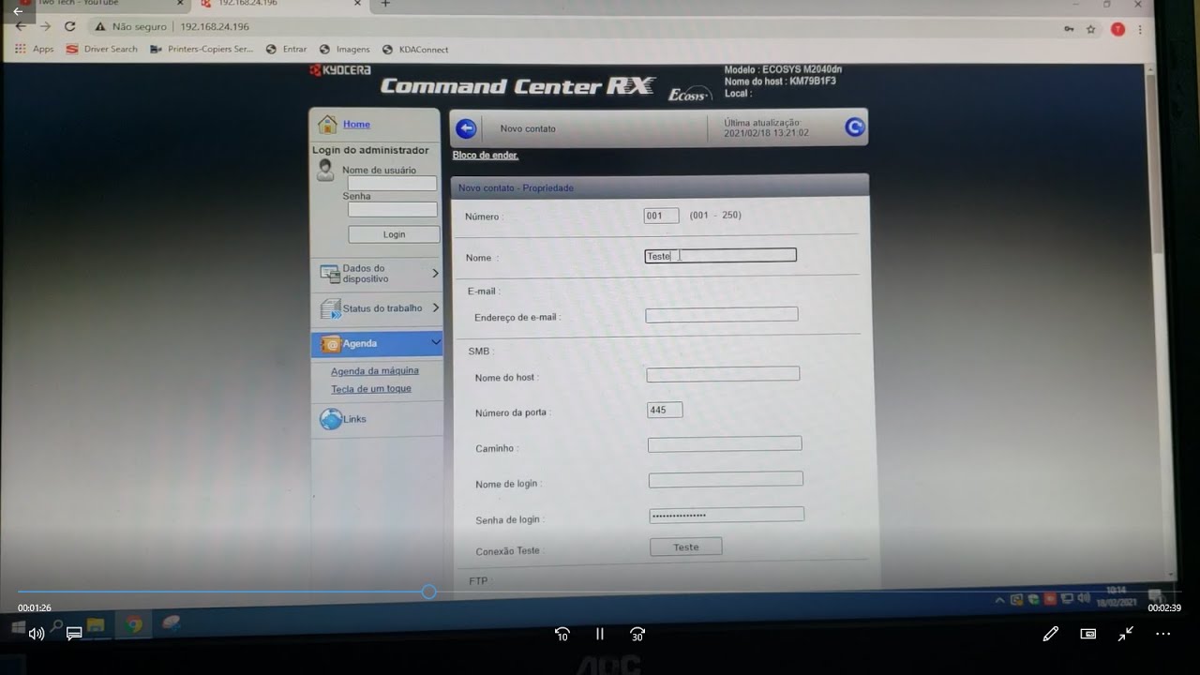
Task: Collapse the Agenda menu section
Action: (436, 343)
